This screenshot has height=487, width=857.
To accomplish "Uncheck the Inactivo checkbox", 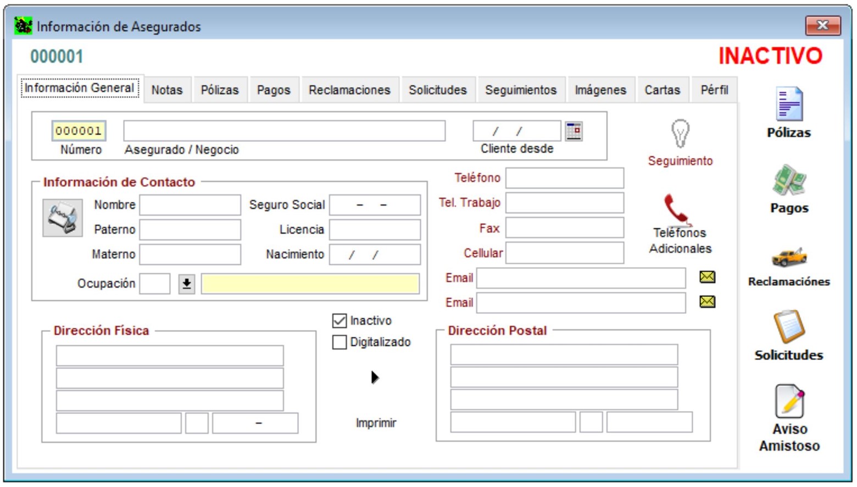I will tap(340, 320).
